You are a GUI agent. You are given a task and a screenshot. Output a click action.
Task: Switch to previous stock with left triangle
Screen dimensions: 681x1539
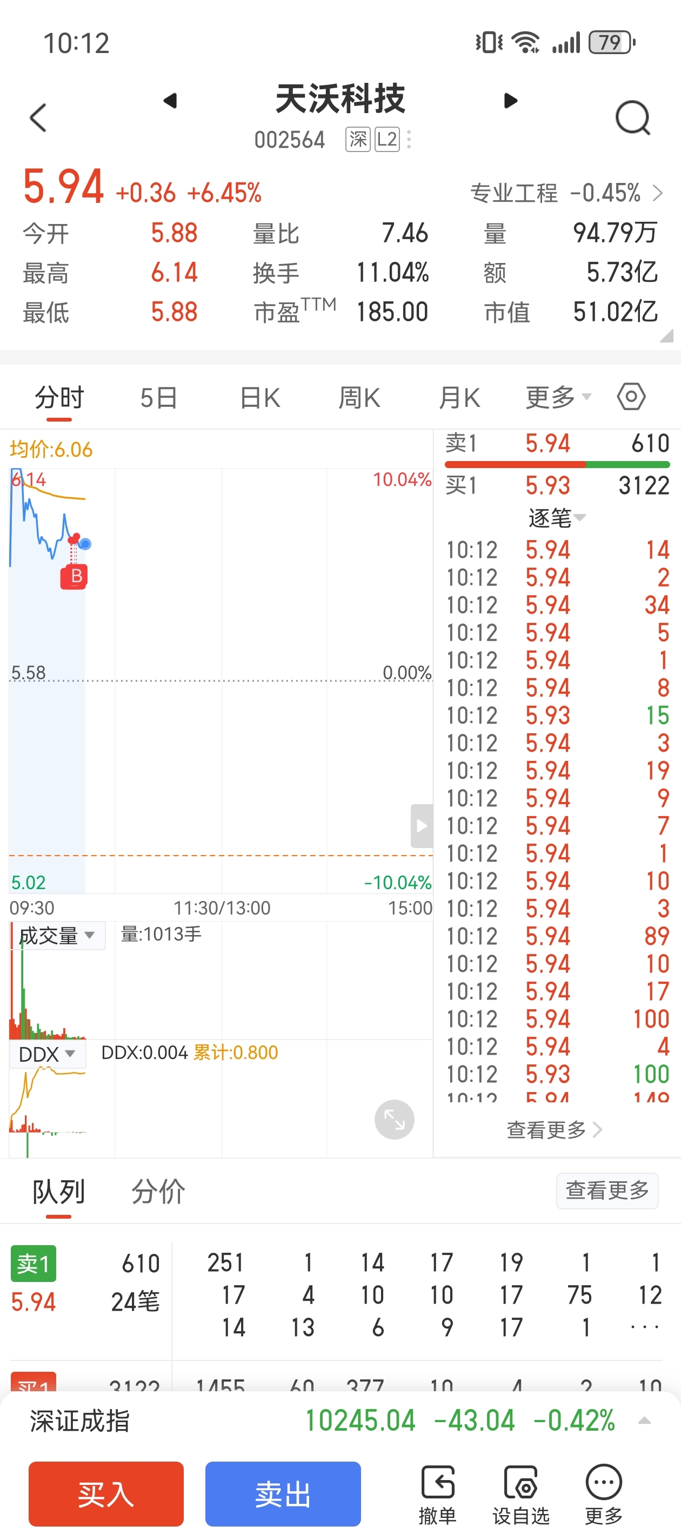(x=170, y=100)
